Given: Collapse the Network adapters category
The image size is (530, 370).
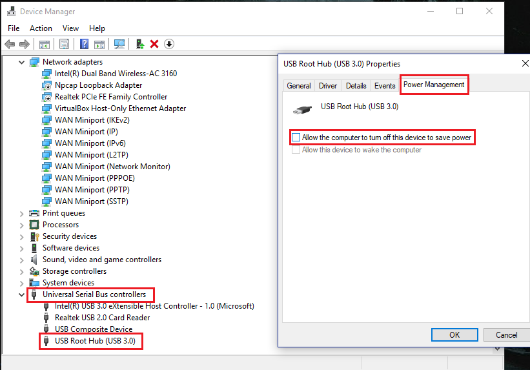Looking at the screenshot, I should pyautogui.click(x=22, y=62).
